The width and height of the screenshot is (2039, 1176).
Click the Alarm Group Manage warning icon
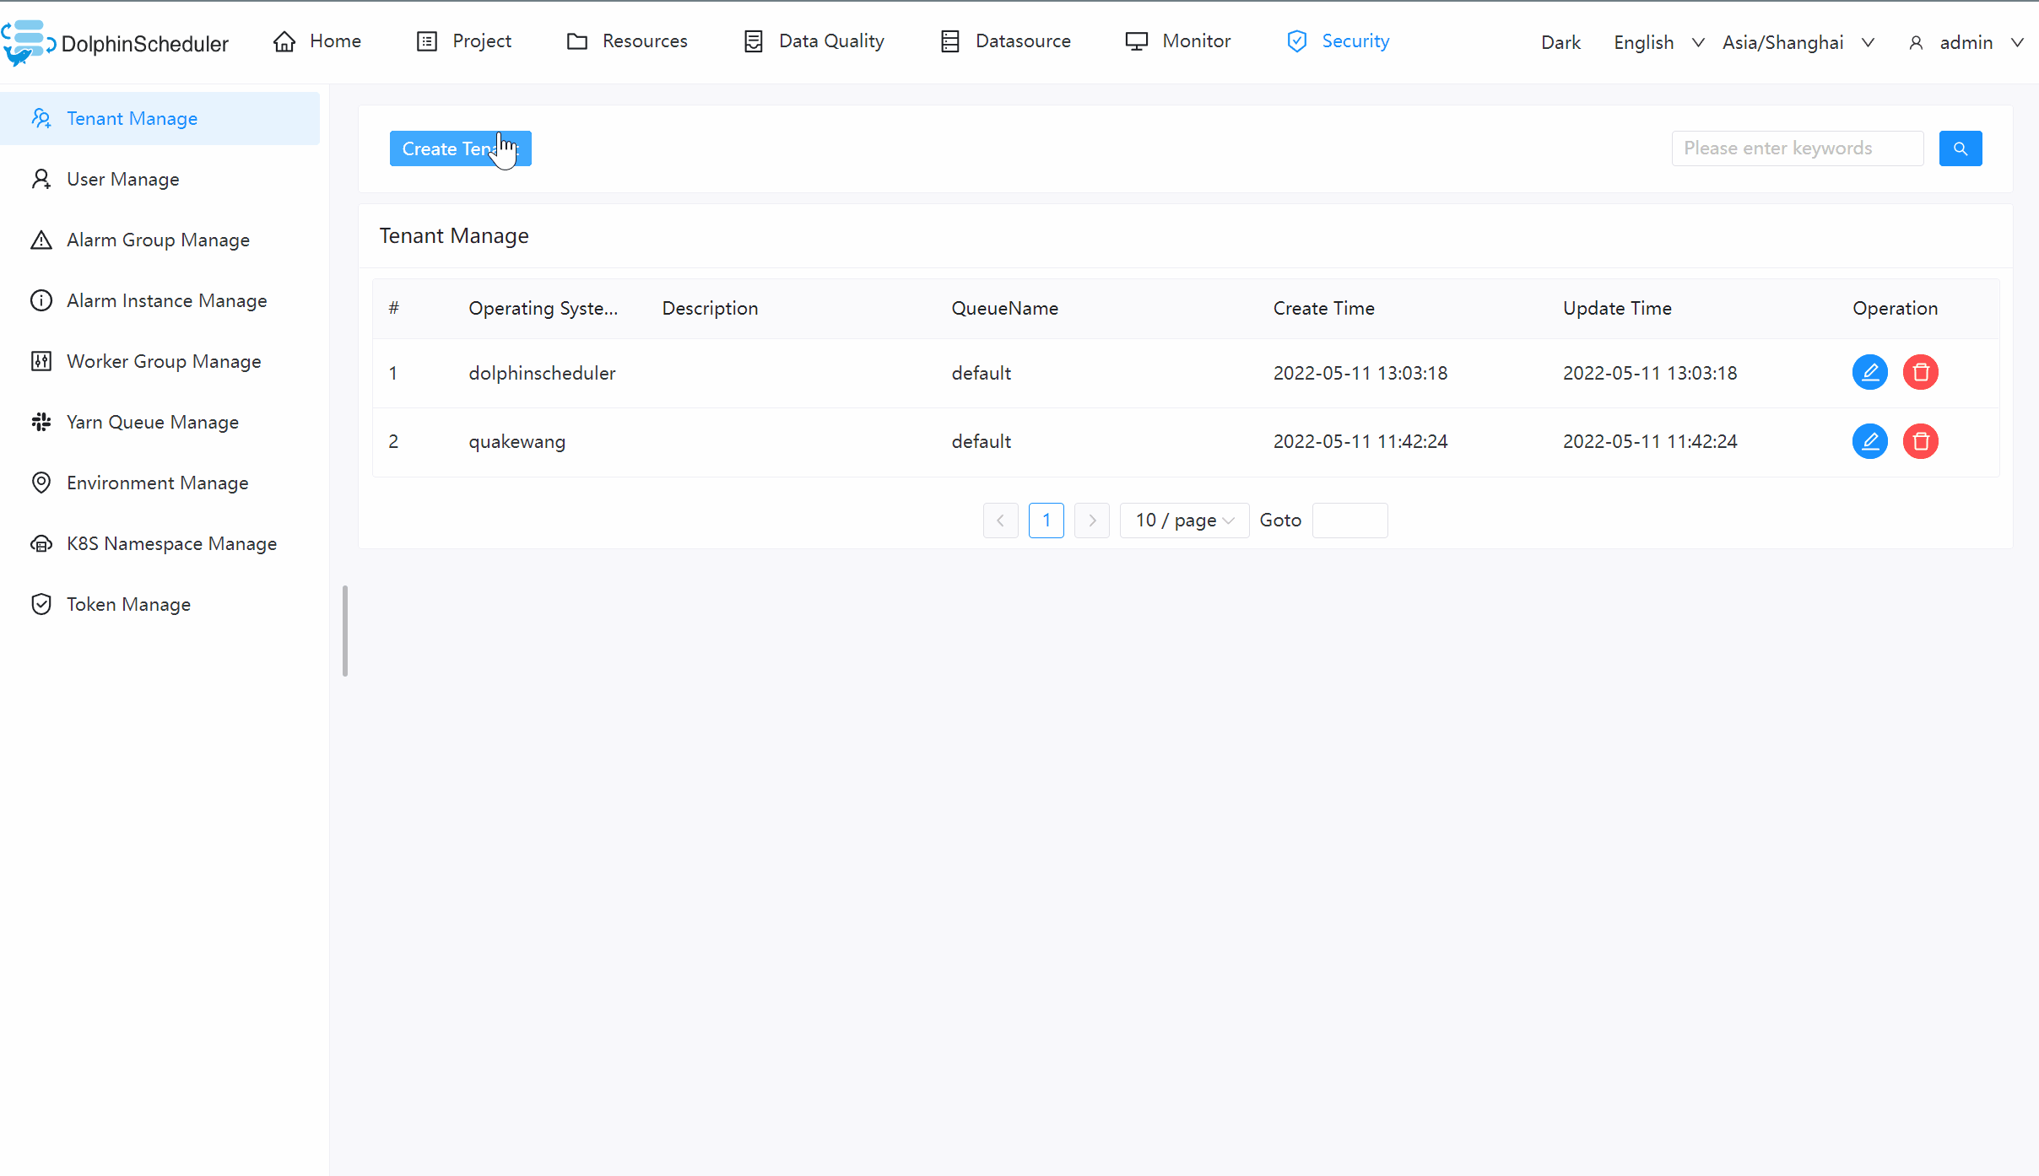click(41, 240)
